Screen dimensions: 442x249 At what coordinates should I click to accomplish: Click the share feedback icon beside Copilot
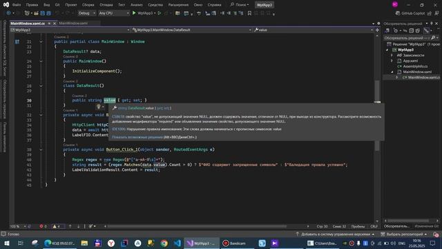point(430,13)
